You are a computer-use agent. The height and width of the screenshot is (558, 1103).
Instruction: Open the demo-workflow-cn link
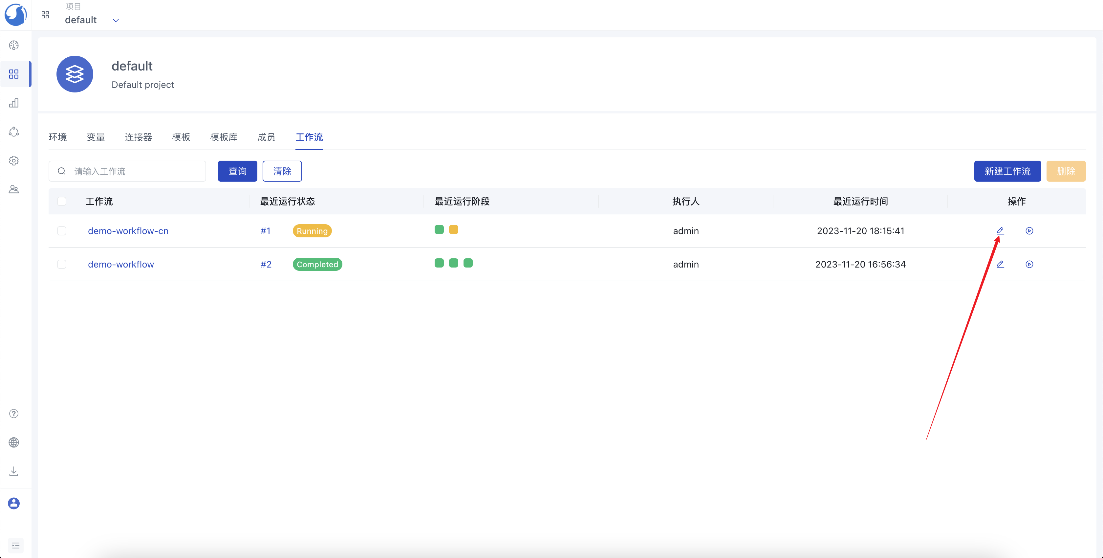pyautogui.click(x=128, y=231)
